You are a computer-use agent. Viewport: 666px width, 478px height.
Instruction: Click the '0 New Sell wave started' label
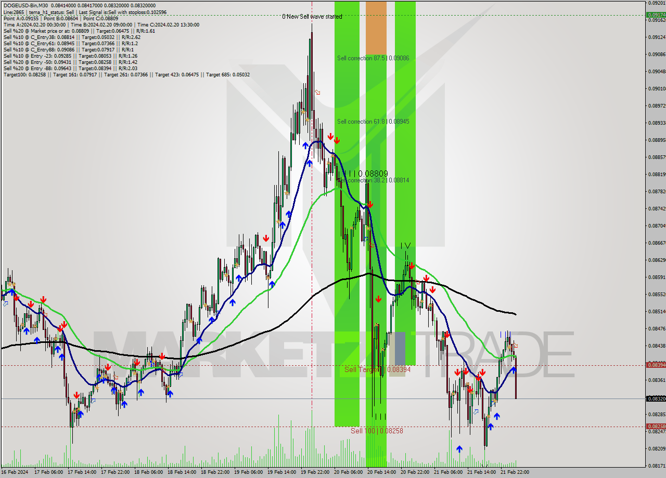[312, 17]
